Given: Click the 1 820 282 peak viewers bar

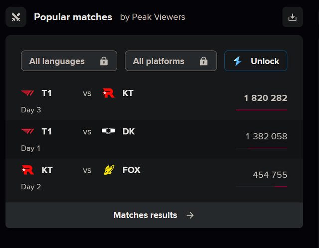Looking at the screenshot, I should (x=261, y=110).
